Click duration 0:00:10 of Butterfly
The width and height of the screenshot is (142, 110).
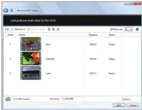(x=93, y=59)
